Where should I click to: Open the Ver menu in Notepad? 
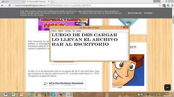[74, 31]
